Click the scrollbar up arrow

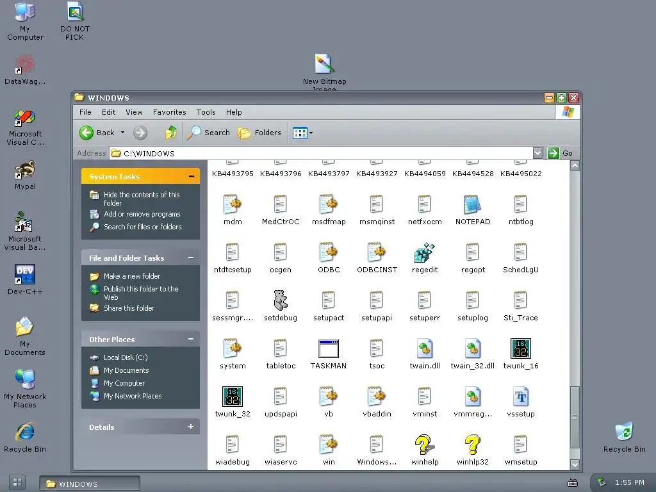point(575,166)
